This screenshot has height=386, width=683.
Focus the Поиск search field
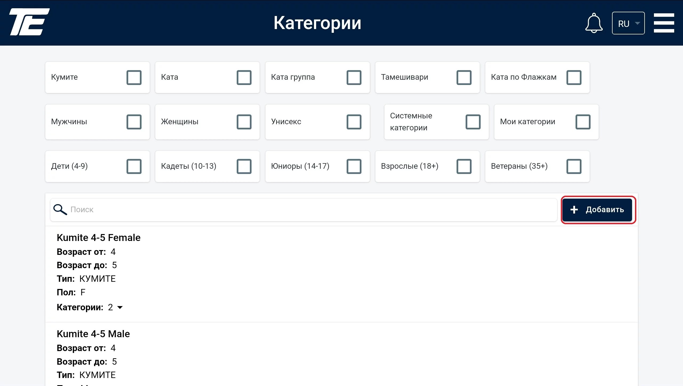point(304,210)
